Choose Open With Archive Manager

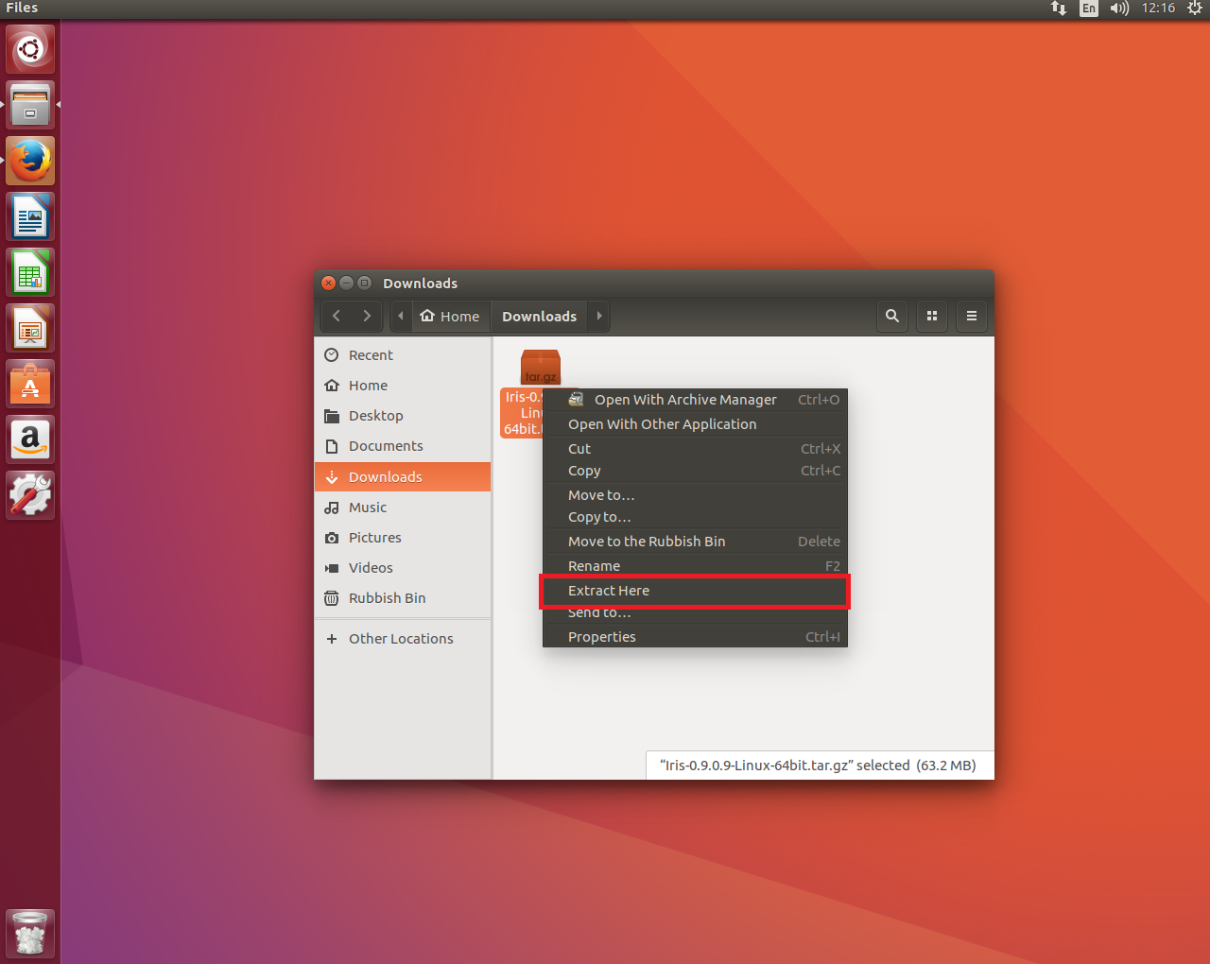click(695, 400)
